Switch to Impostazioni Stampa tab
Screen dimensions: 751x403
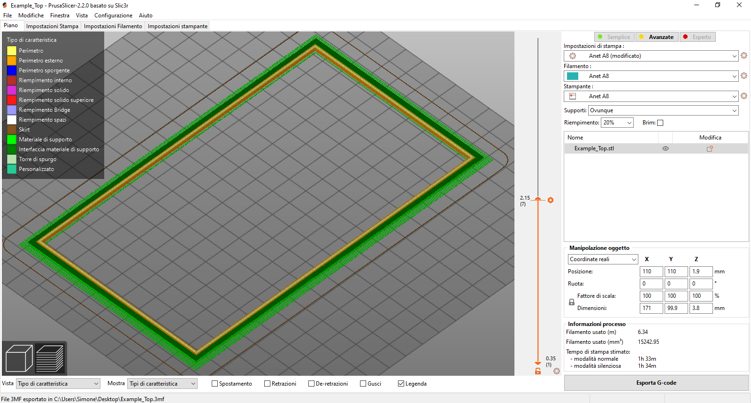(52, 26)
